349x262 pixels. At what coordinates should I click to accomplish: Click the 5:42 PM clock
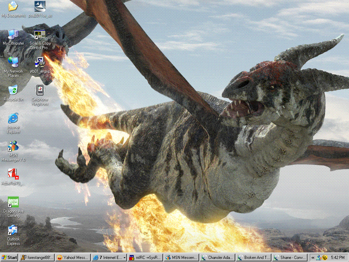tap(337, 258)
